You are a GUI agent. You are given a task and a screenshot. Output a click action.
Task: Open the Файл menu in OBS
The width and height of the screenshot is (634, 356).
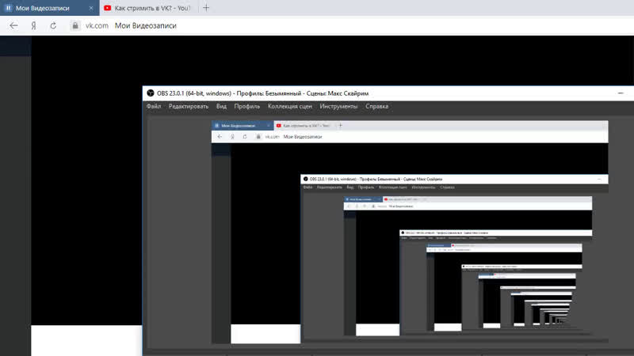tap(154, 107)
